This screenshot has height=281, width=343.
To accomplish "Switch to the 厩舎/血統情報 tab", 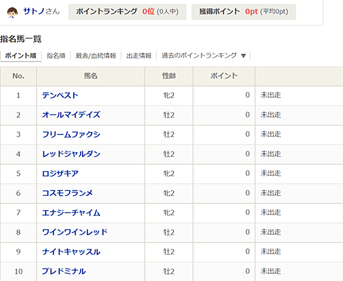I will [x=95, y=56].
